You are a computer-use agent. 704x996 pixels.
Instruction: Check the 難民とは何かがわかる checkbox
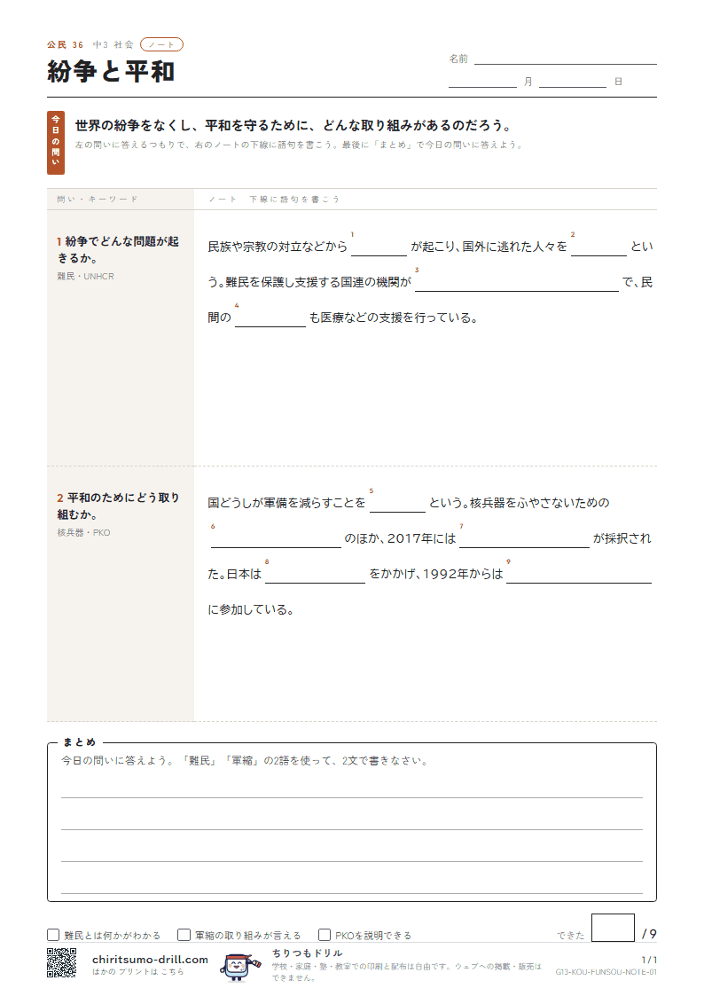[x=52, y=935]
